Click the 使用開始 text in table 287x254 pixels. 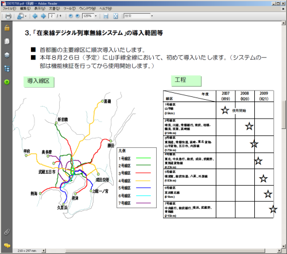239,111
